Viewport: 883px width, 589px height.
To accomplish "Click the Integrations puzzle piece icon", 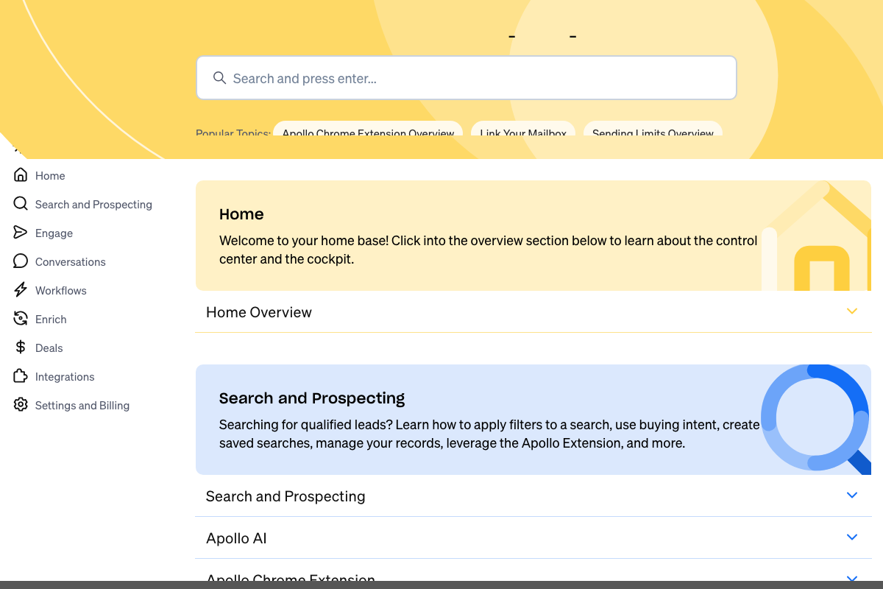I will pos(21,376).
